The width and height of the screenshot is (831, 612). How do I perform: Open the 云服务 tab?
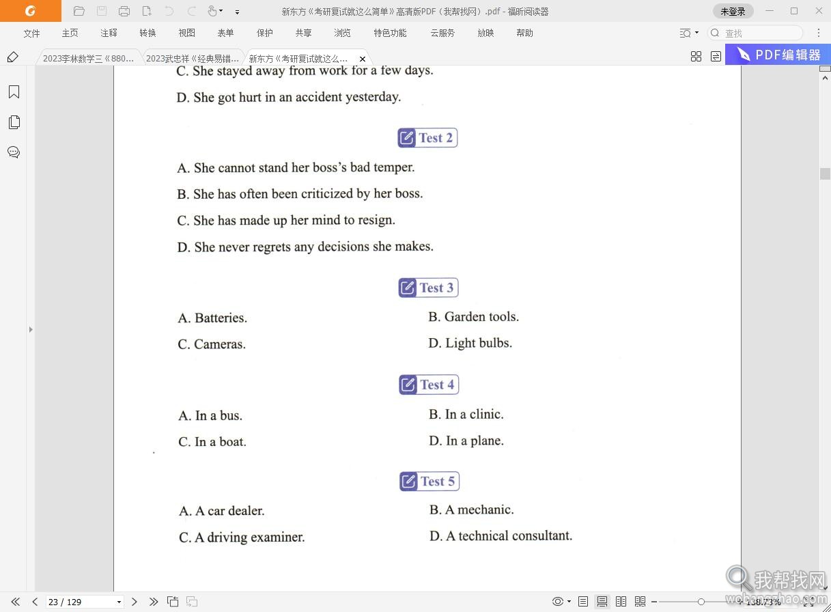coord(442,33)
